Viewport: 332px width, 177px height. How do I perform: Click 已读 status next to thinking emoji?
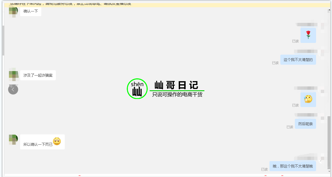coord(295,105)
